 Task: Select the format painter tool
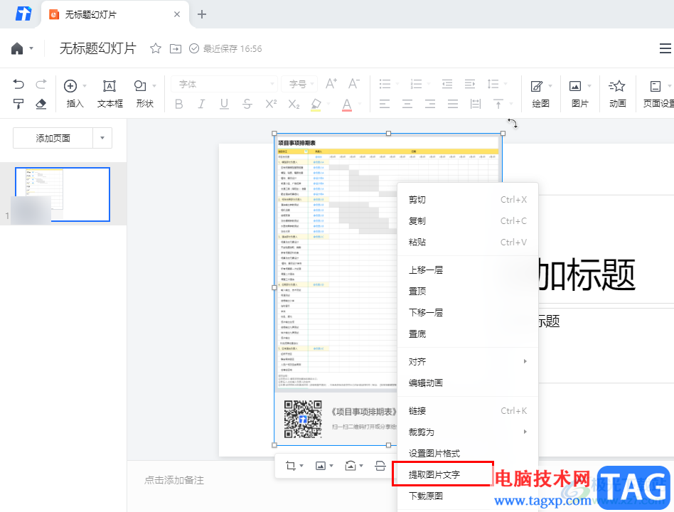[x=18, y=104]
